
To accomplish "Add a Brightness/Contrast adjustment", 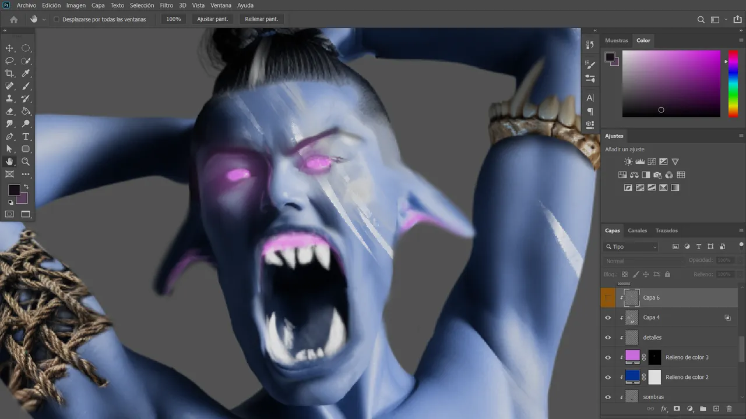I will 628,162.
